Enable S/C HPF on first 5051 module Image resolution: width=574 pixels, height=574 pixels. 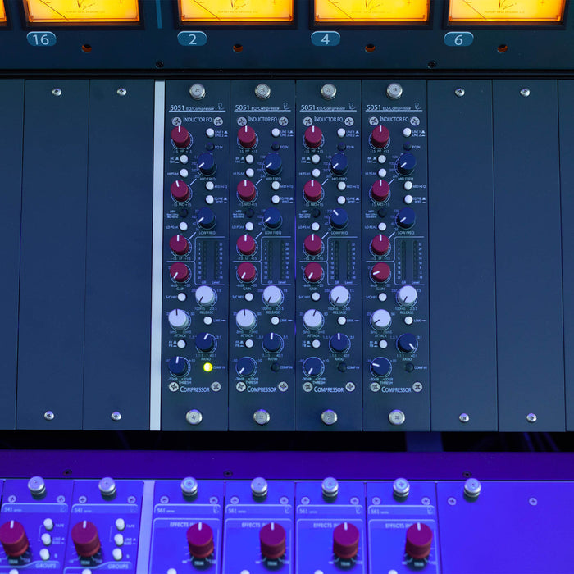pos(181,297)
